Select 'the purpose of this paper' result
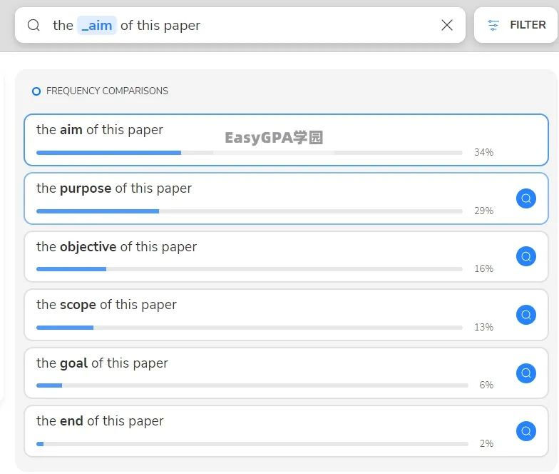The height and width of the screenshot is (474, 559). point(114,188)
